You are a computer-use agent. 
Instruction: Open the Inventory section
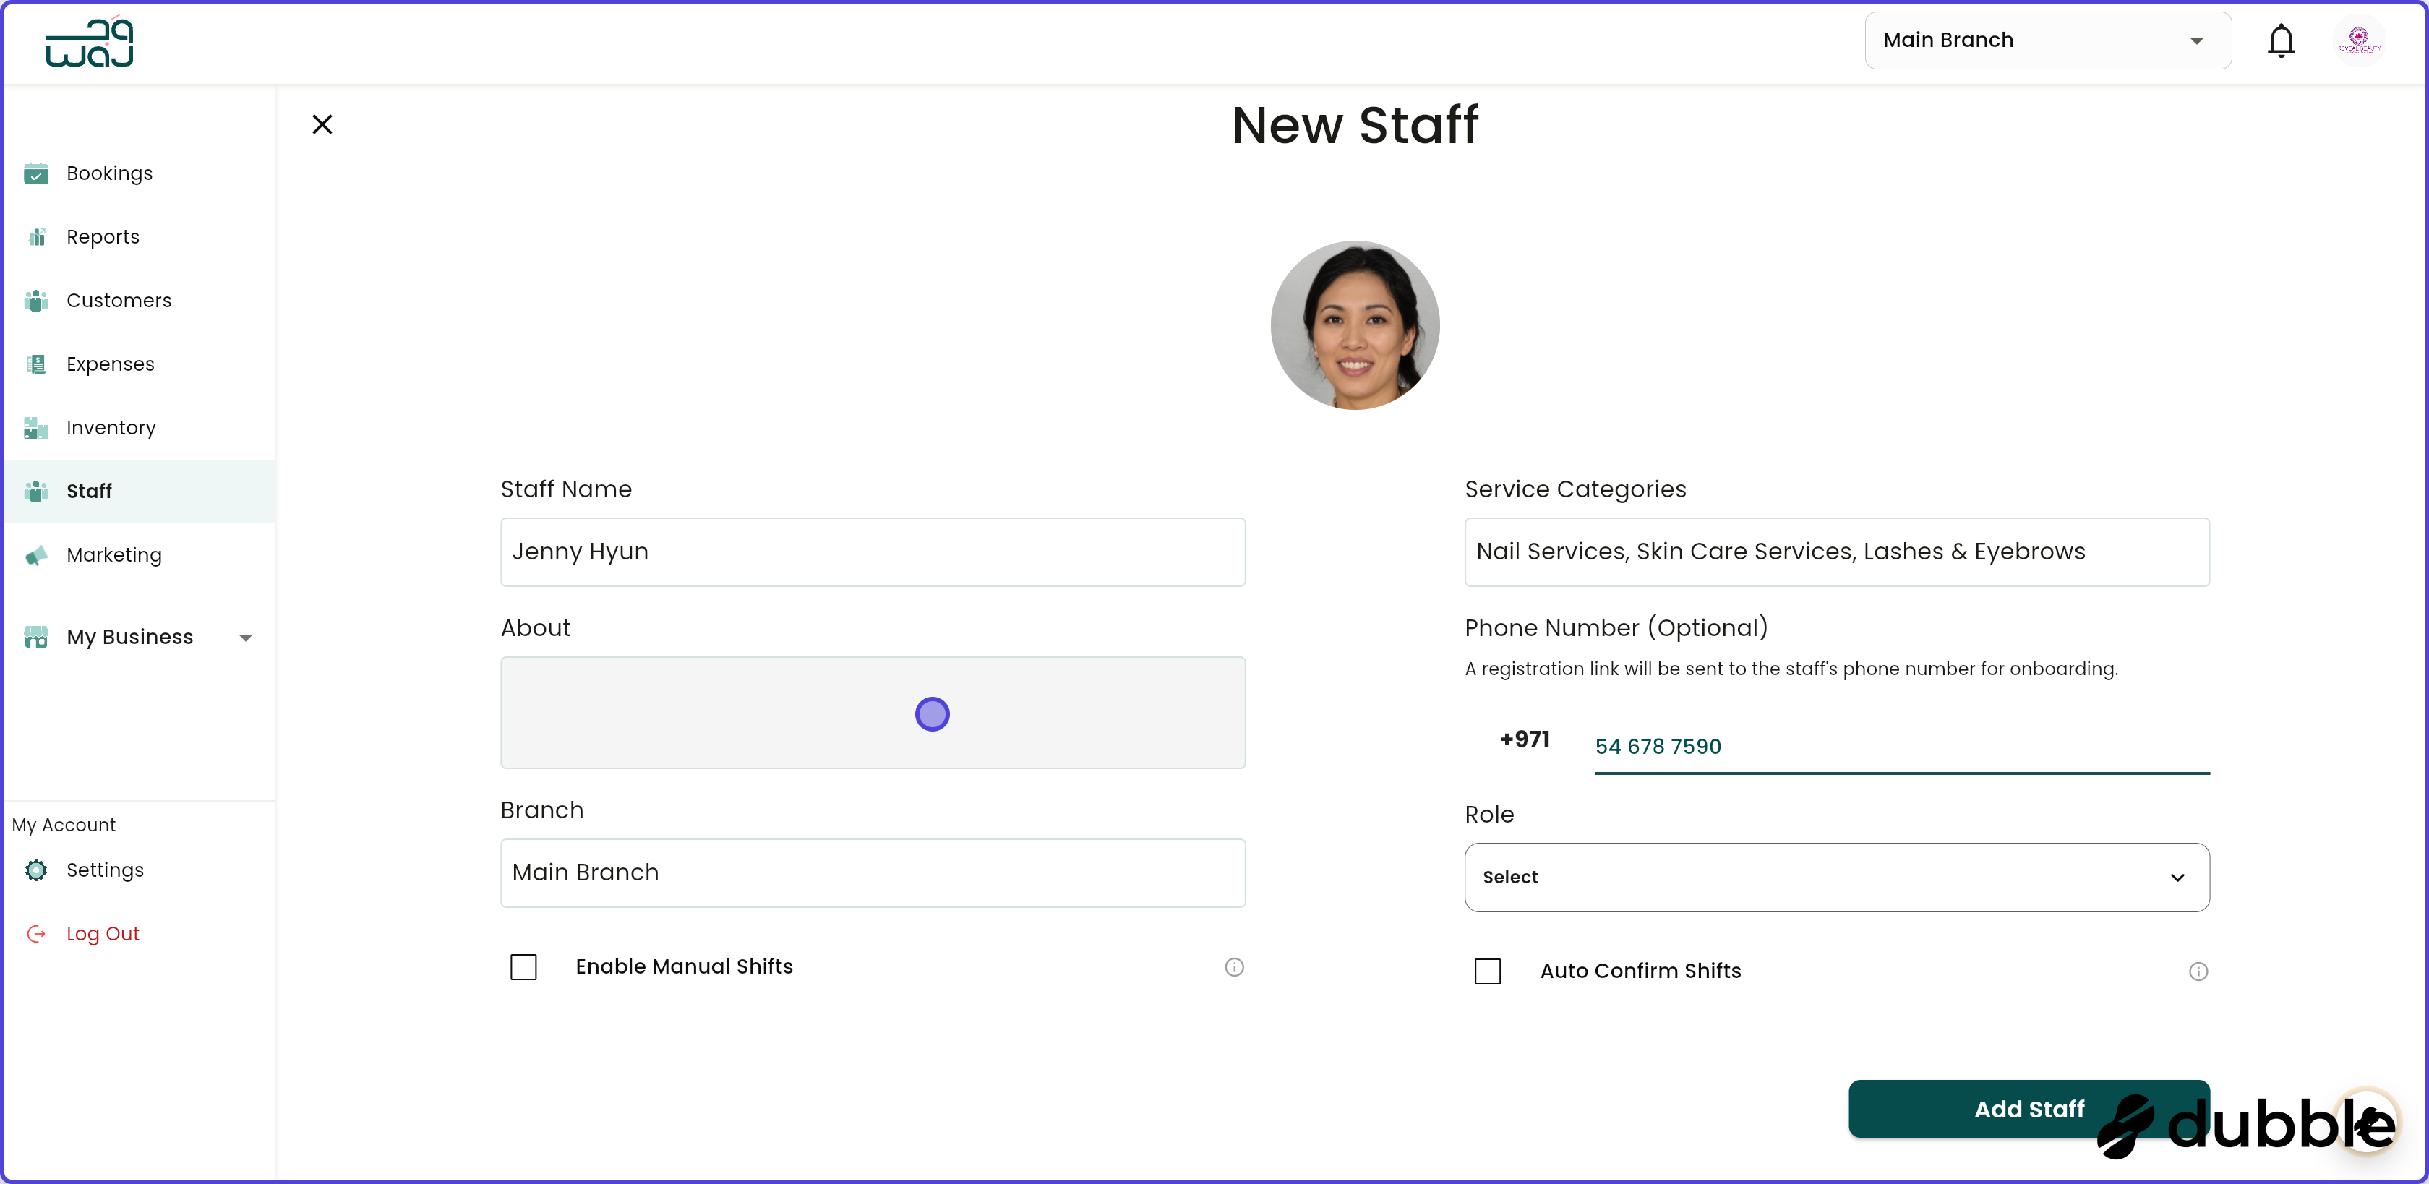pyautogui.click(x=111, y=427)
